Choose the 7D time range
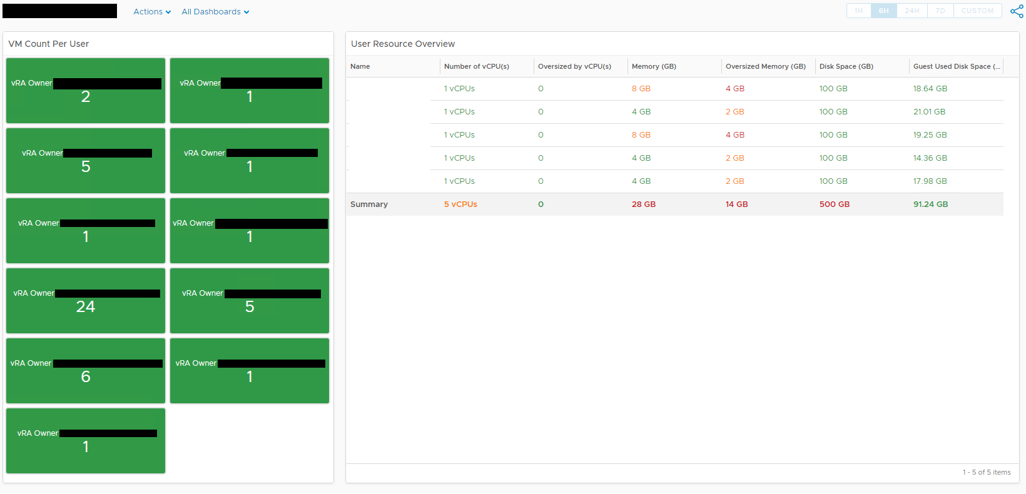The image size is (1026, 494). point(940,11)
